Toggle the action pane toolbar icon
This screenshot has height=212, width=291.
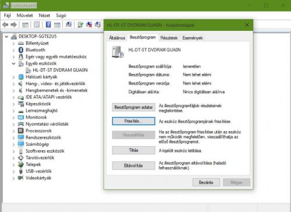tap(57, 25)
